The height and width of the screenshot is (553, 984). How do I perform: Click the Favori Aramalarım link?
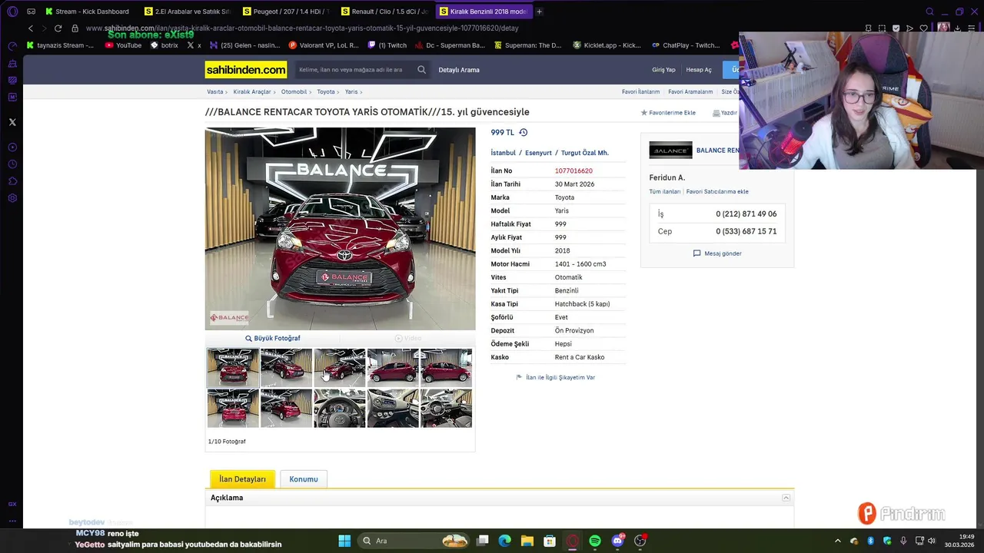pos(690,92)
